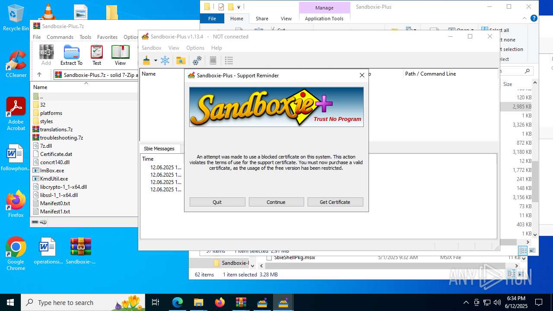Select Certificate.dat in WinRAR list
The height and width of the screenshot is (311, 553).
56,154
